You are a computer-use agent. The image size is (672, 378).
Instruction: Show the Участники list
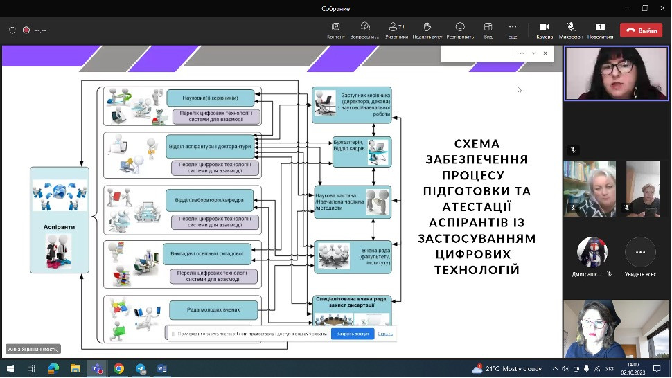point(396,30)
